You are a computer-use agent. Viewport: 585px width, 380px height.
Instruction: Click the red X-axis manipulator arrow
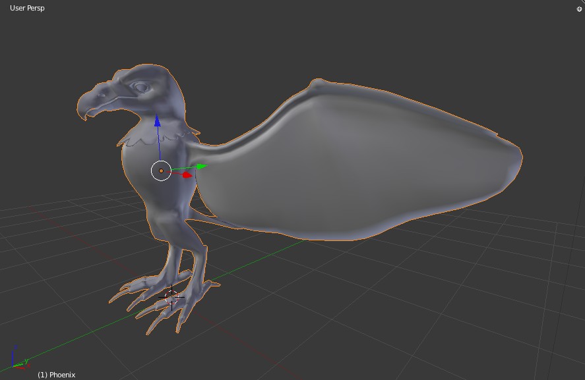click(187, 175)
